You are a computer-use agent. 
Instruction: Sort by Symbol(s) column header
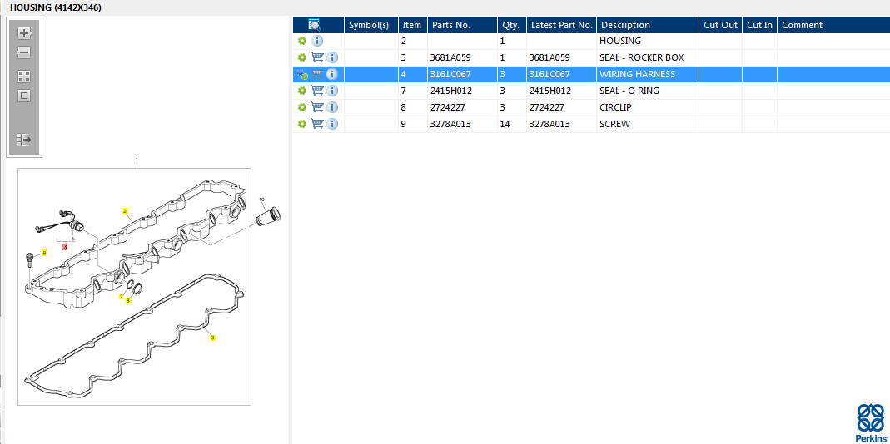click(371, 25)
